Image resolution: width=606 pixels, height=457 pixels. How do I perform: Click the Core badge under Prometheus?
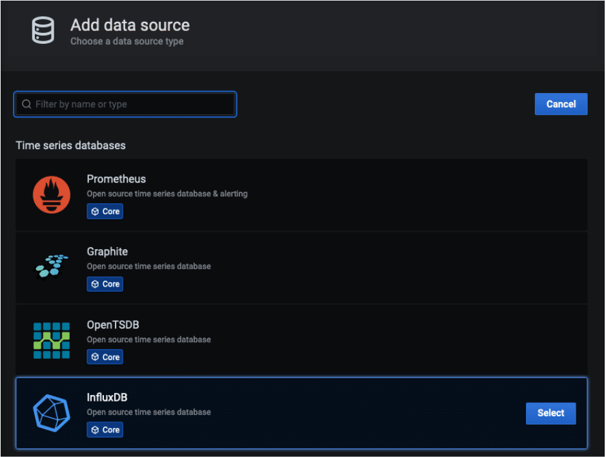tap(105, 211)
